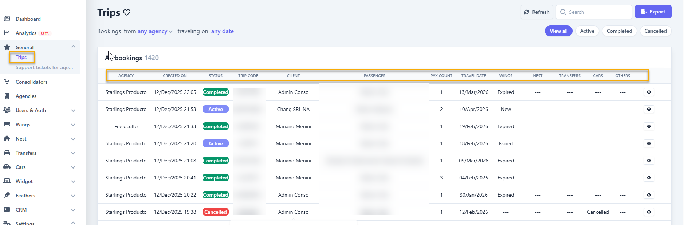View the Chang SRL NA booking details
This screenshot has height=225, width=684.
point(649,109)
